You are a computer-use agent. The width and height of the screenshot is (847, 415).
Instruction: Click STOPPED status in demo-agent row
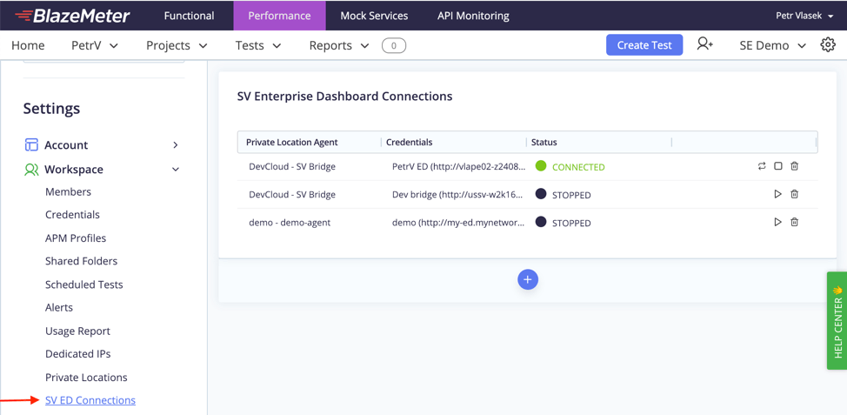(x=571, y=224)
